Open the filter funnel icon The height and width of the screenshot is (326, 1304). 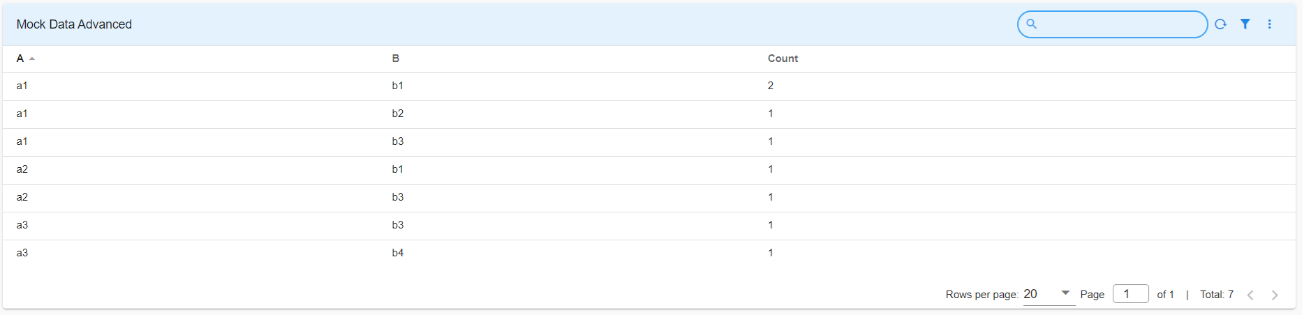pos(1245,24)
